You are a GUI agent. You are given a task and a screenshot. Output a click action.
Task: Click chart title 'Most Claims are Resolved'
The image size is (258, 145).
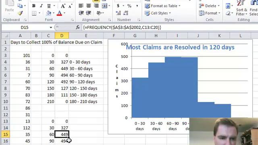click(x=180, y=48)
